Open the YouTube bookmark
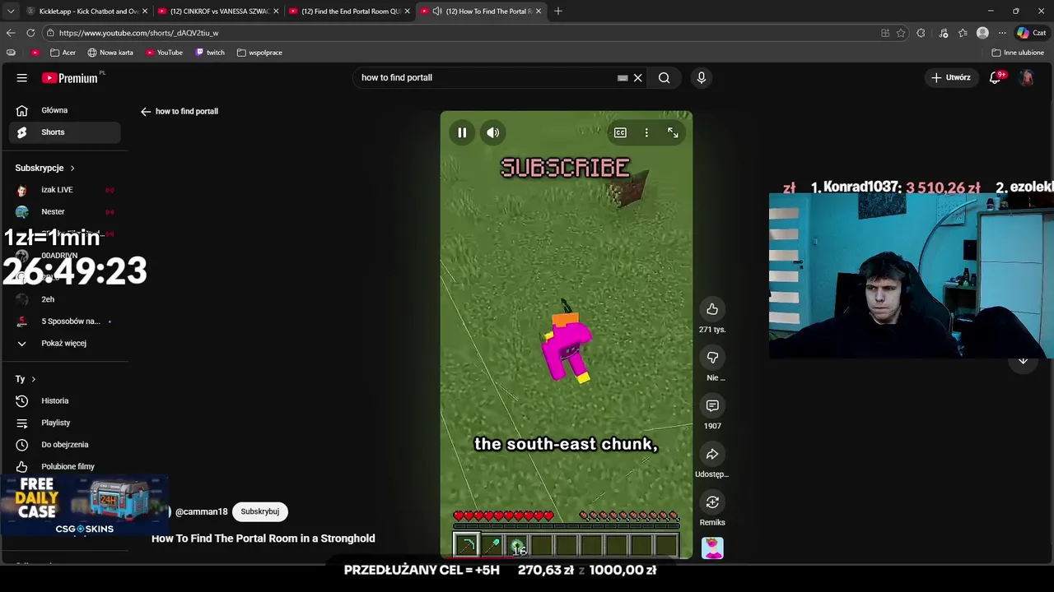The image size is (1054, 592). click(164, 53)
